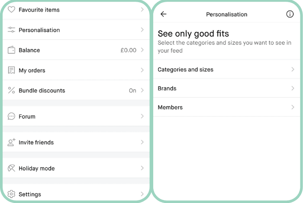Viewport: 303px width, 203px height.
Task: Expand Categories and sizes chevron
Action: point(293,70)
